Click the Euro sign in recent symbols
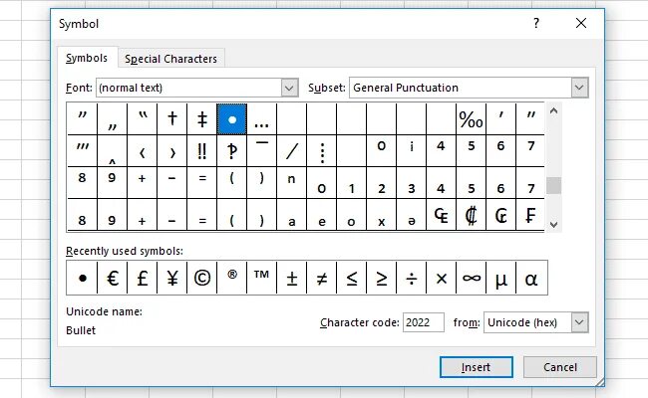 click(112, 279)
